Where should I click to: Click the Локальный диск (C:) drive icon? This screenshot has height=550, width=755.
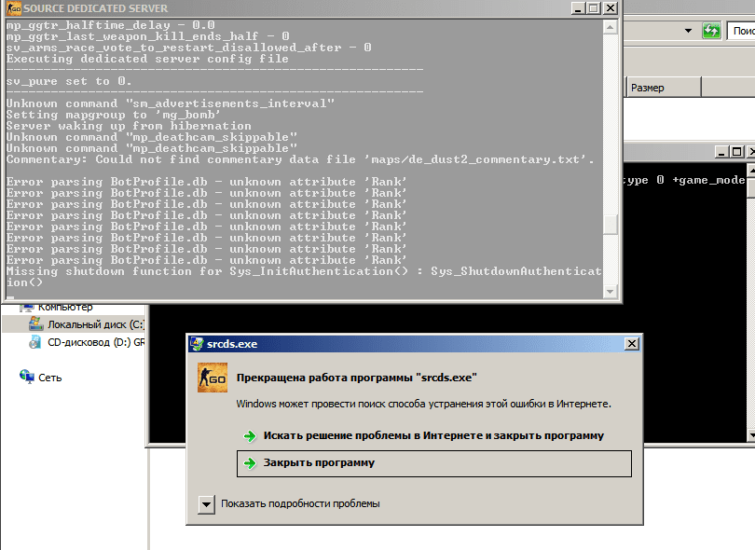point(35,324)
